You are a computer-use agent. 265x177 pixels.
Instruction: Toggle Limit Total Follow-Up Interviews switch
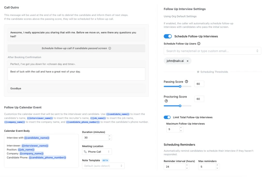click(x=167, y=117)
